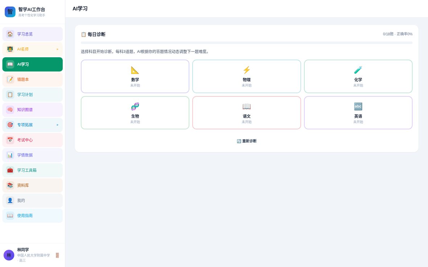Image resolution: width=428 pixels, height=267 pixels.
Task: Click the daily diagnosis progress bar
Action: click(247, 43)
